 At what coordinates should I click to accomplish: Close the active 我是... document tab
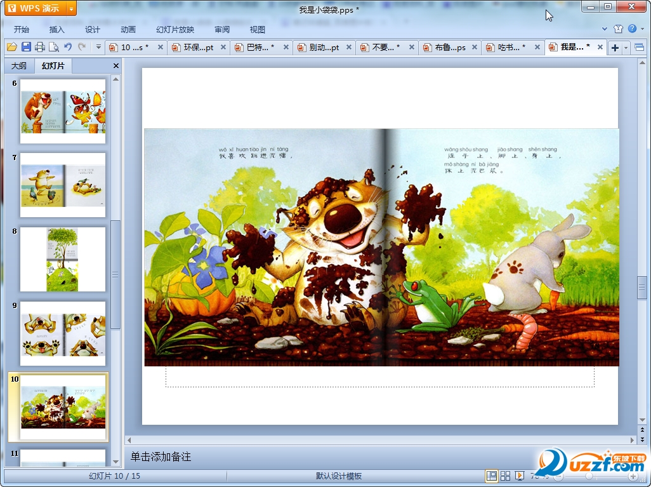(600, 48)
